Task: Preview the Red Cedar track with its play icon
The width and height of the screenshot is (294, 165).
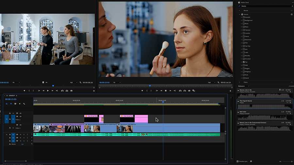Action: (x=238, y=112)
